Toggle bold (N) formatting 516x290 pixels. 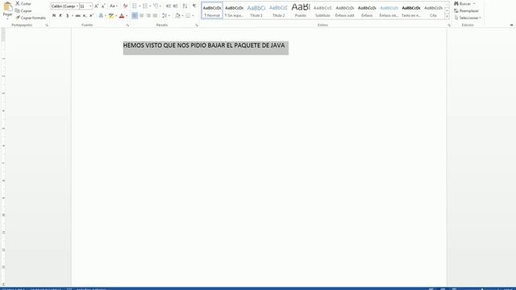coord(54,15)
